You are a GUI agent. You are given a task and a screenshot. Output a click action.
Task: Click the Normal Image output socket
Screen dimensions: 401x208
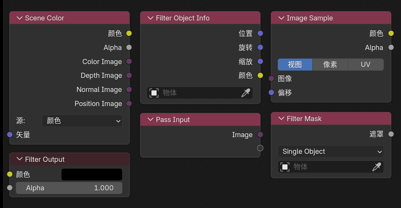pos(129,89)
